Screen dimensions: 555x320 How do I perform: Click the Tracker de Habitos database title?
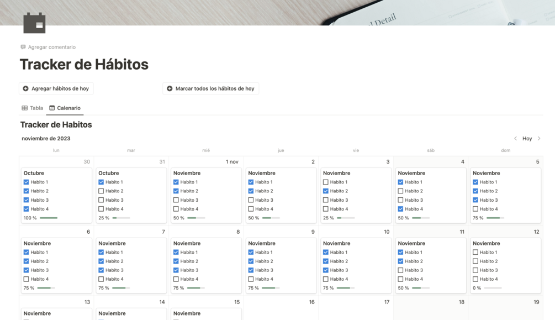tap(56, 125)
